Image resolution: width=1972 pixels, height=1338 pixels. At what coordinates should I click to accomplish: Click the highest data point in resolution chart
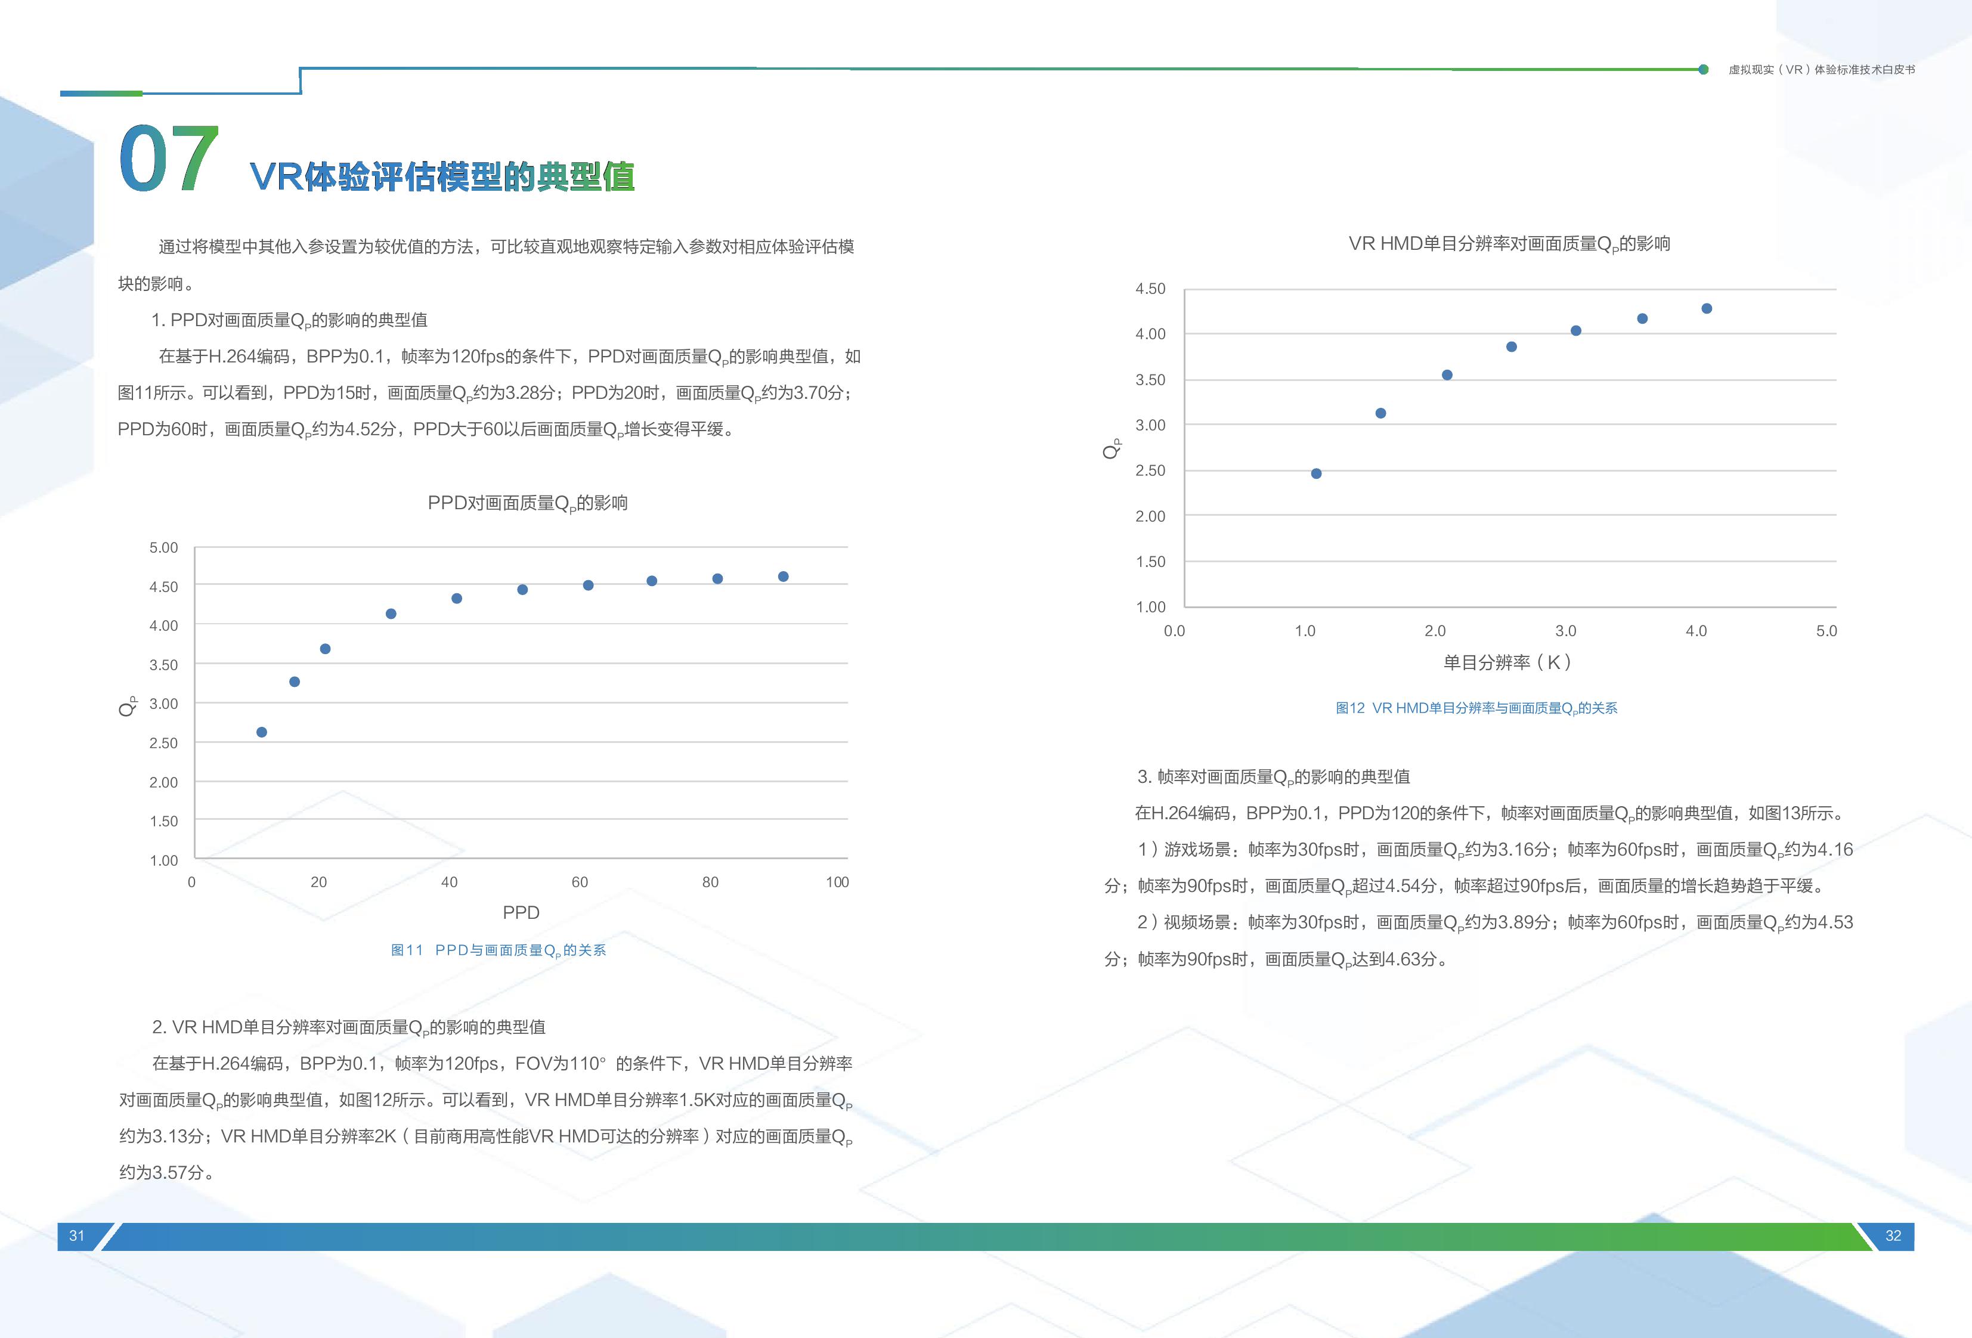coord(1707,309)
